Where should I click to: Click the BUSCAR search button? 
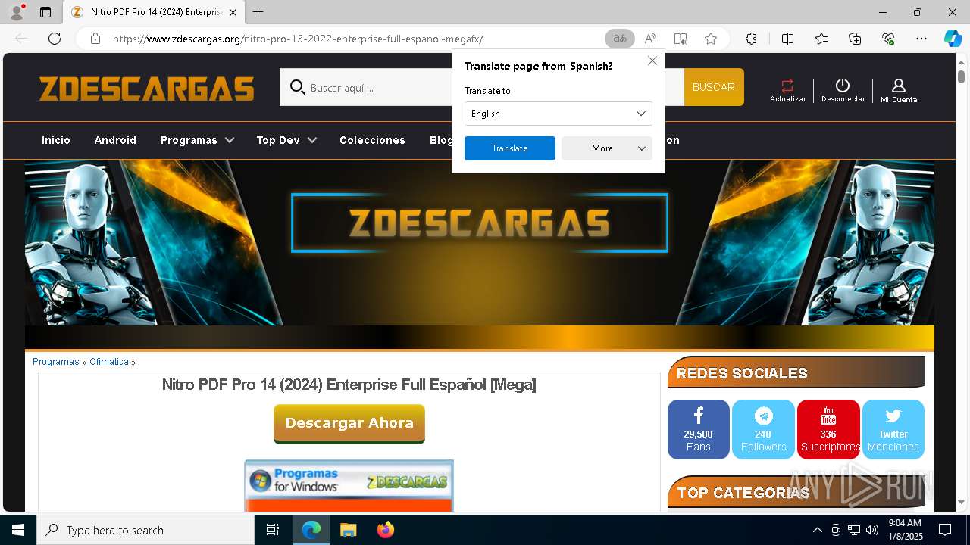click(x=714, y=87)
